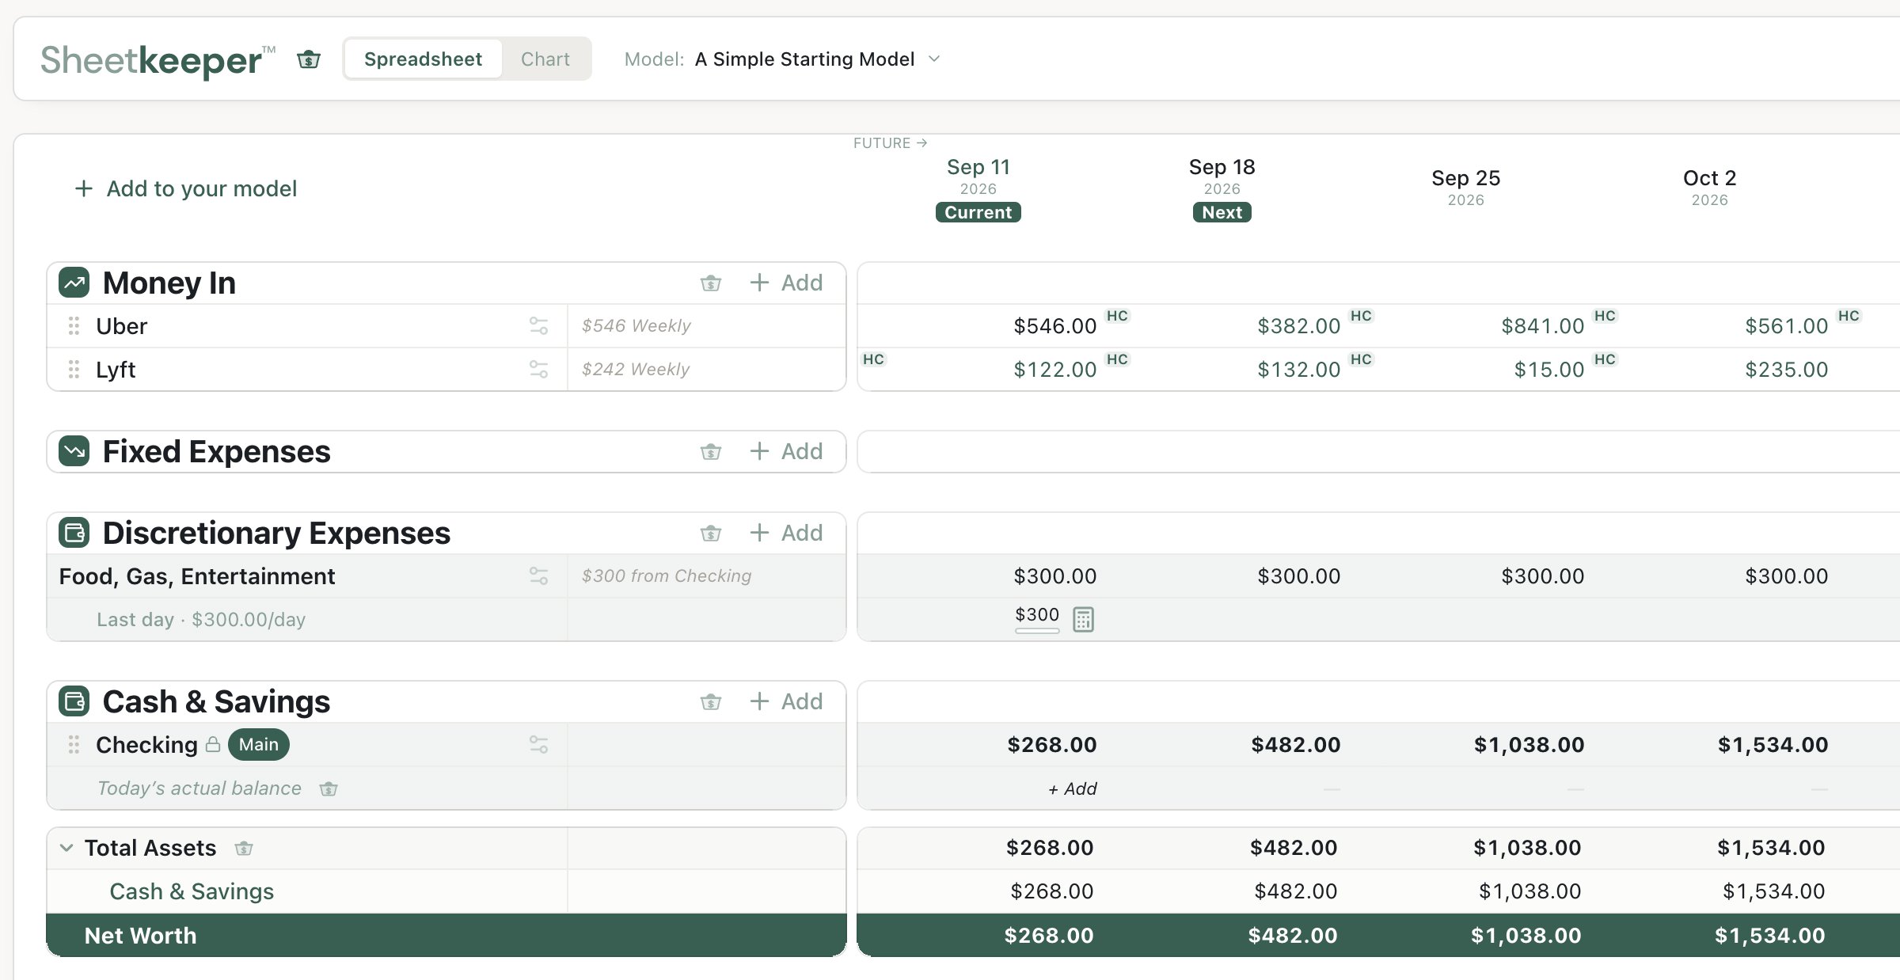
Task: Select Uber $546.00 cell for Sep 11
Action: click(x=1055, y=326)
